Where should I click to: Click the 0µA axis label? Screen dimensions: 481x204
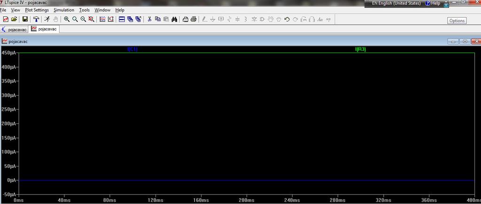point(12,180)
